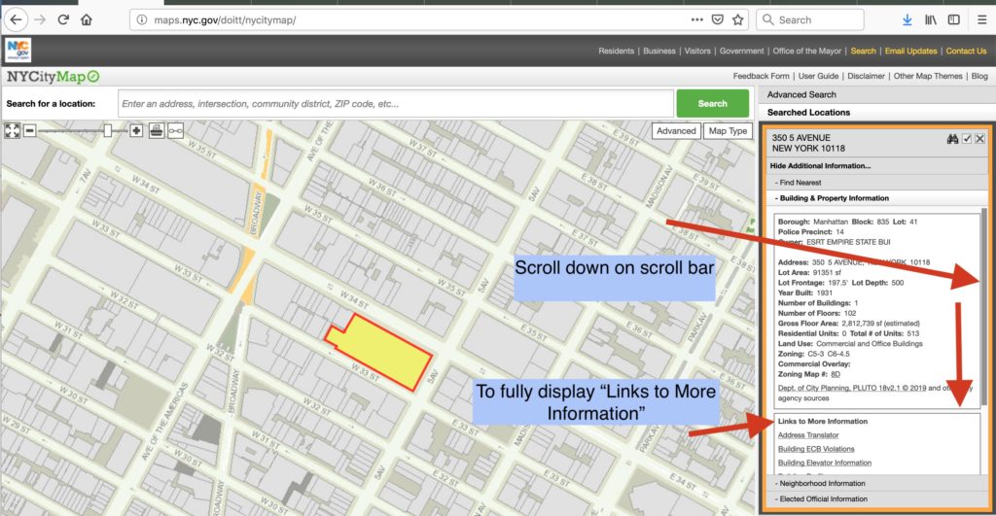Click the Contact Us link
Image resolution: width=996 pixels, height=516 pixels.
pyautogui.click(x=966, y=51)
